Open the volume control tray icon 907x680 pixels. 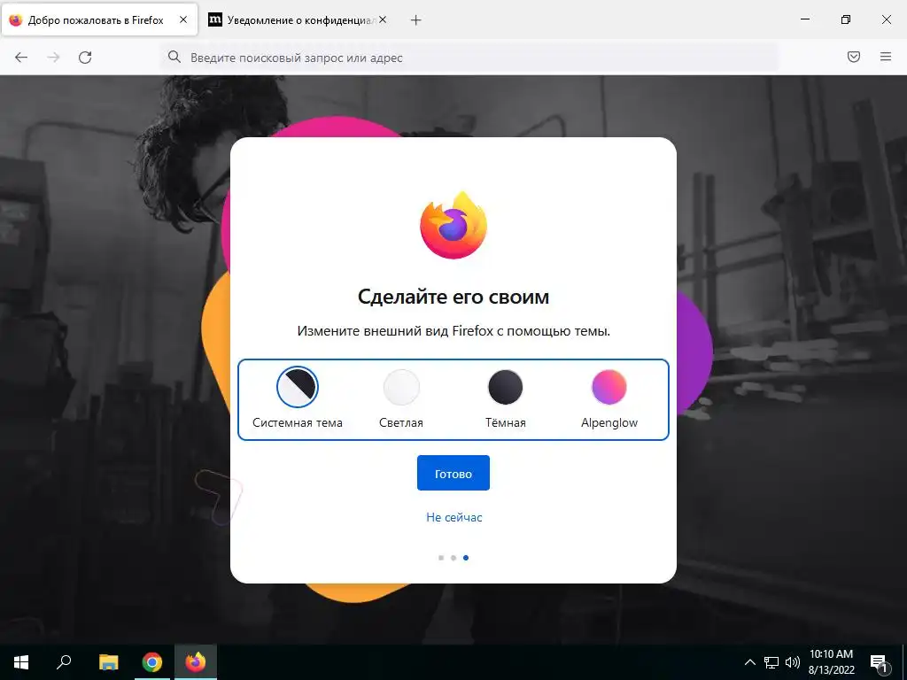coord(793,662)
